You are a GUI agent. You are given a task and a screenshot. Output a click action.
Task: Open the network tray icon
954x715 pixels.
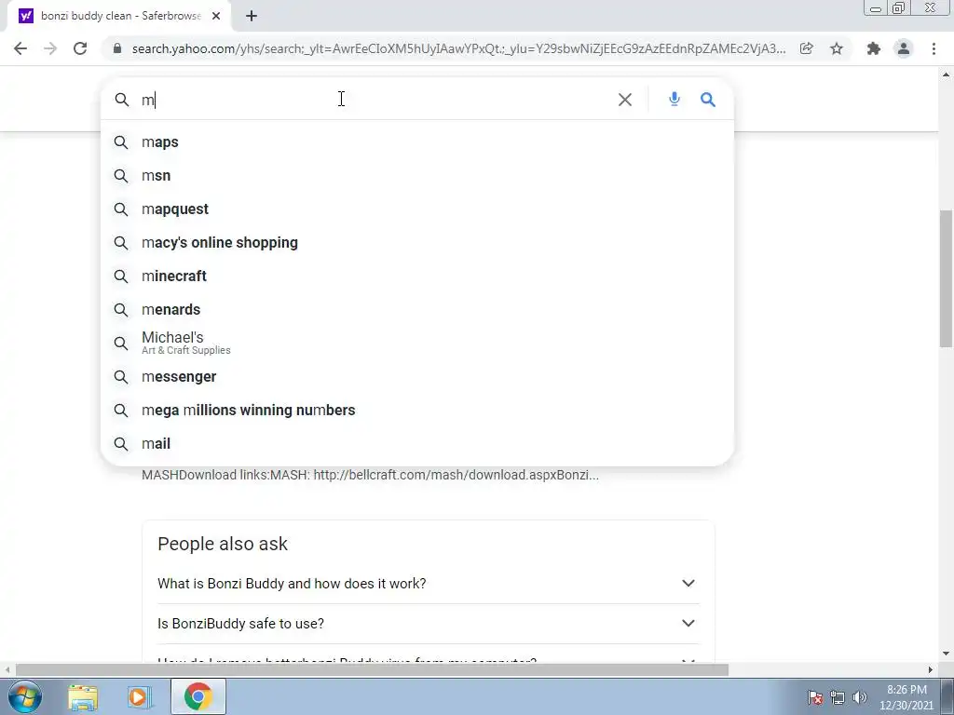click(x=838, y=697)
